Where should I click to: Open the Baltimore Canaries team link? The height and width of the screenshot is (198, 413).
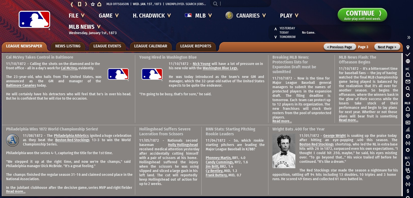[21, 86]
